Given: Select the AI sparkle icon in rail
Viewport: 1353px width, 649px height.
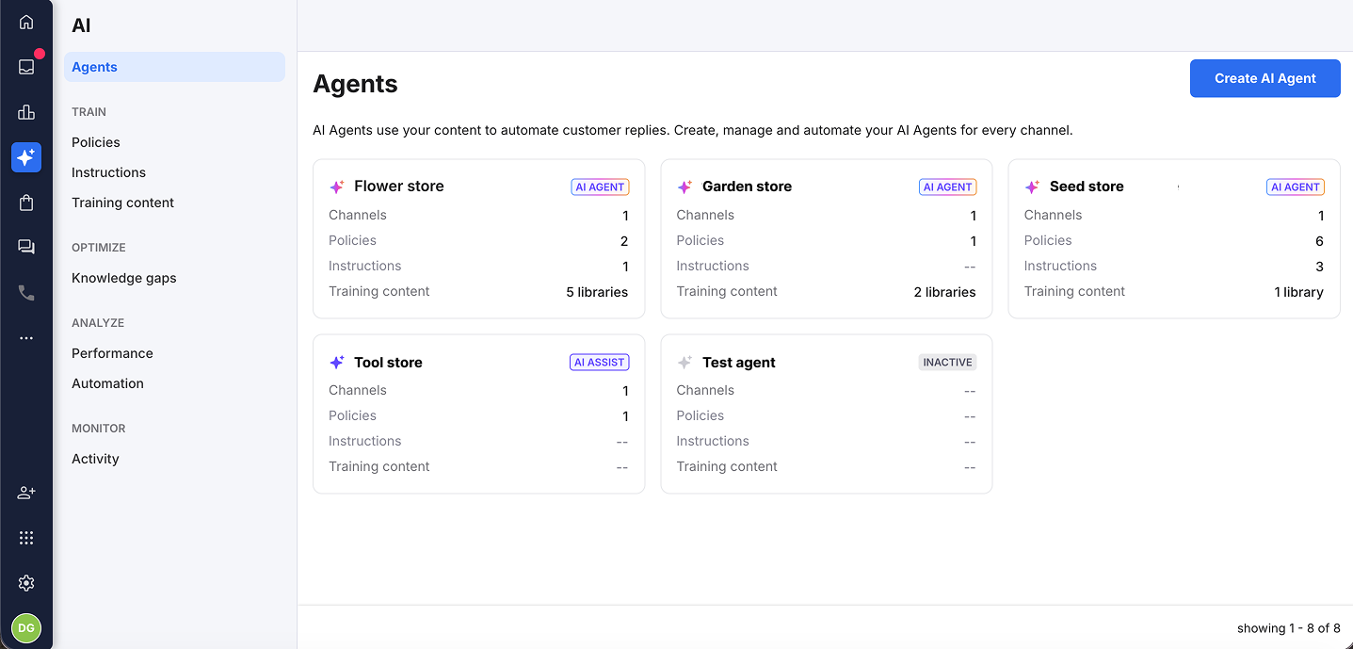Looking at the screenshot, I should tap(26, 157).
